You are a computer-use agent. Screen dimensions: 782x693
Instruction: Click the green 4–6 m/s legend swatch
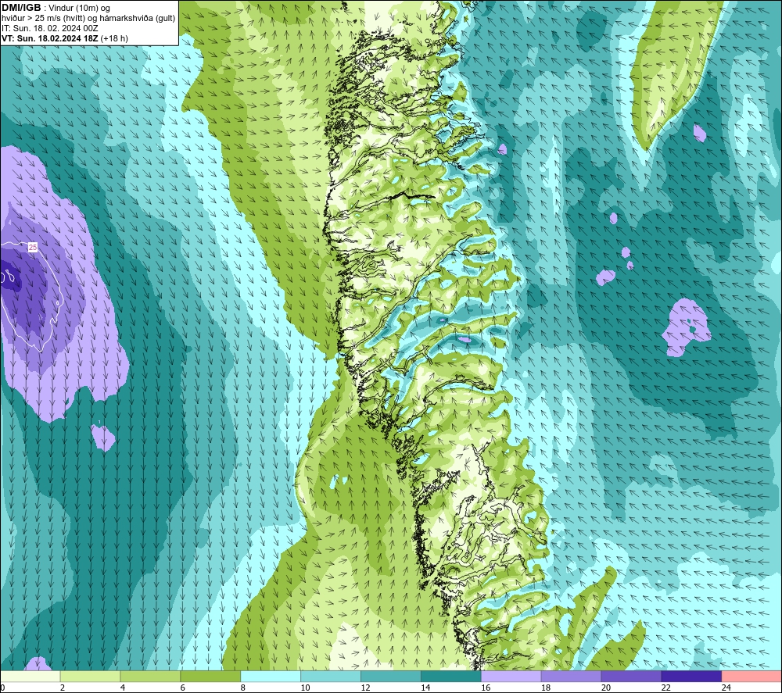150,676
